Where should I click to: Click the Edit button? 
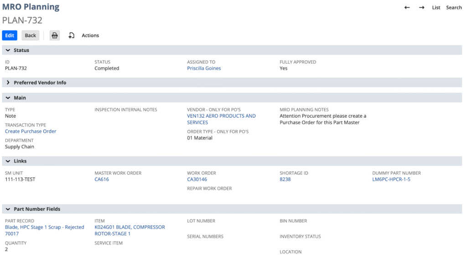pos(10,36)
